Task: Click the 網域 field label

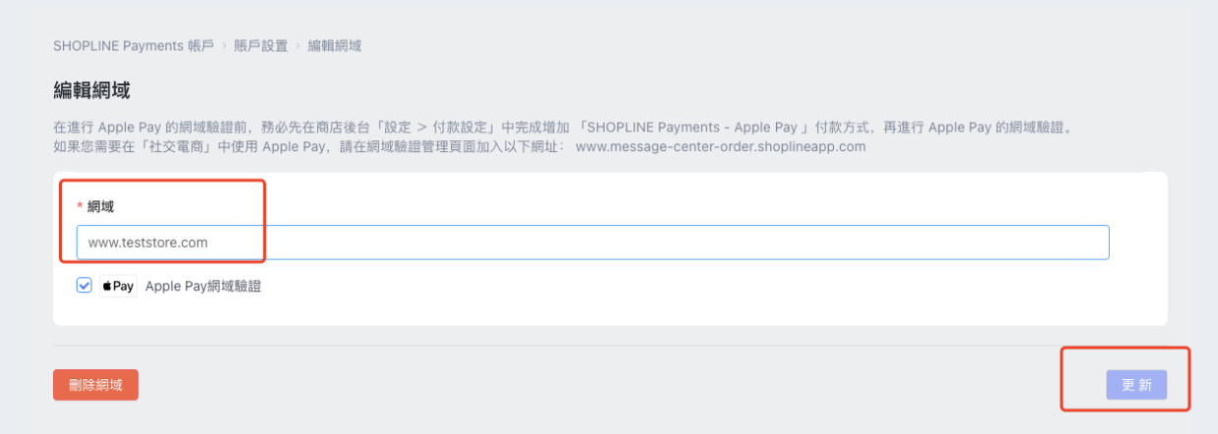Action: (101, 206)
